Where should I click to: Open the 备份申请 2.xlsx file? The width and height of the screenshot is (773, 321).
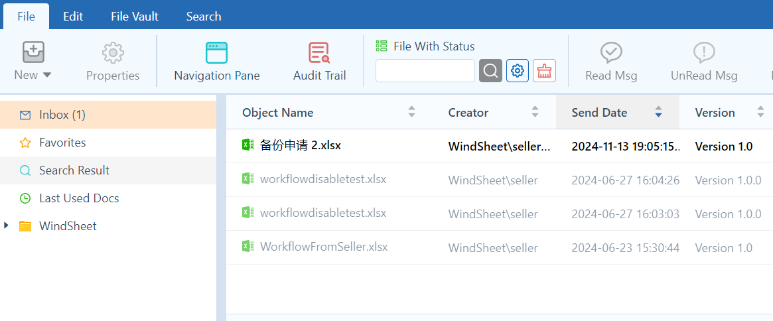301,146
